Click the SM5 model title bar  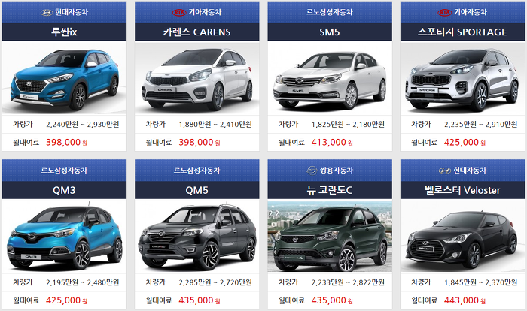pyautogui.click(x=330, y=32)
